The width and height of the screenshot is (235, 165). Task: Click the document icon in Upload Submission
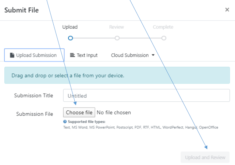12,55
